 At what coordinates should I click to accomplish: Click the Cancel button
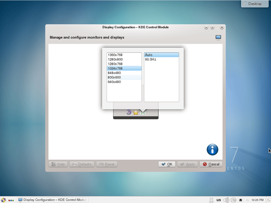point(211,164)
